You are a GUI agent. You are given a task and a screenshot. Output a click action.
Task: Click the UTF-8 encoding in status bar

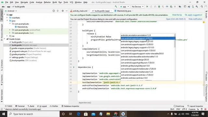point(184,109)
